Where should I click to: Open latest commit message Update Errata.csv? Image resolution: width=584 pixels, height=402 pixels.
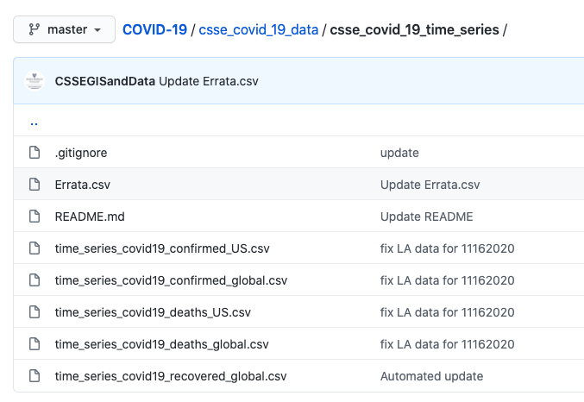(209, 81)
